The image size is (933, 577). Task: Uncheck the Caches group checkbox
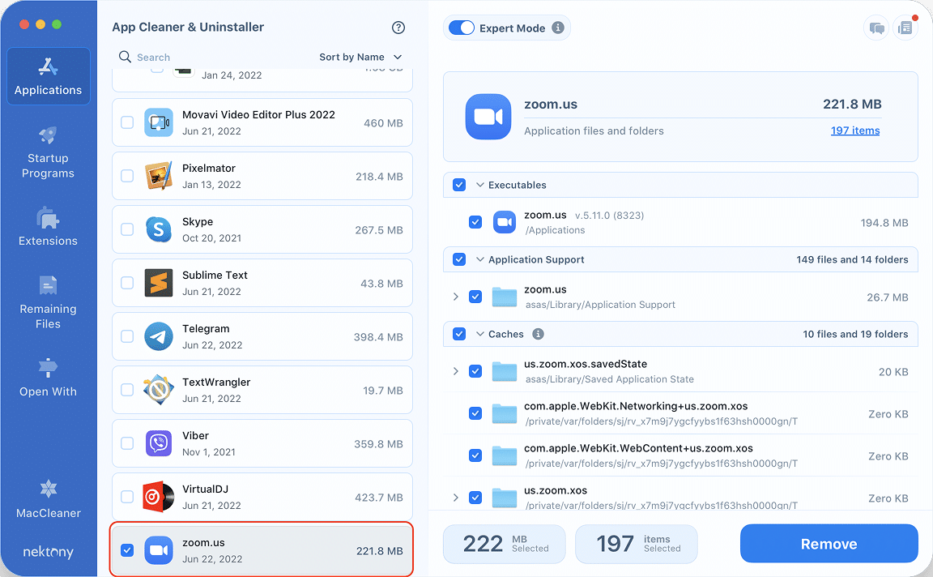[459, 334]
